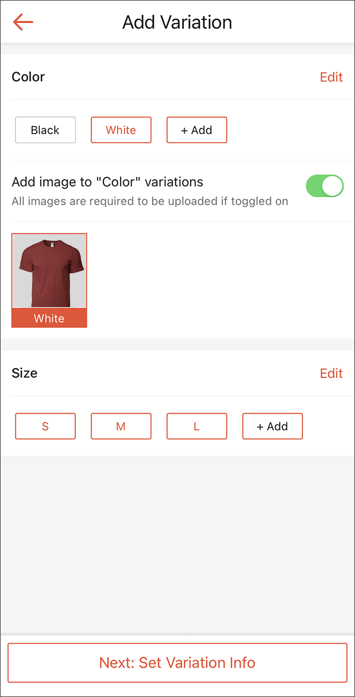The width and height of the screenshot is (355, 697).
Task: Select size M
Action: (121, 426)
